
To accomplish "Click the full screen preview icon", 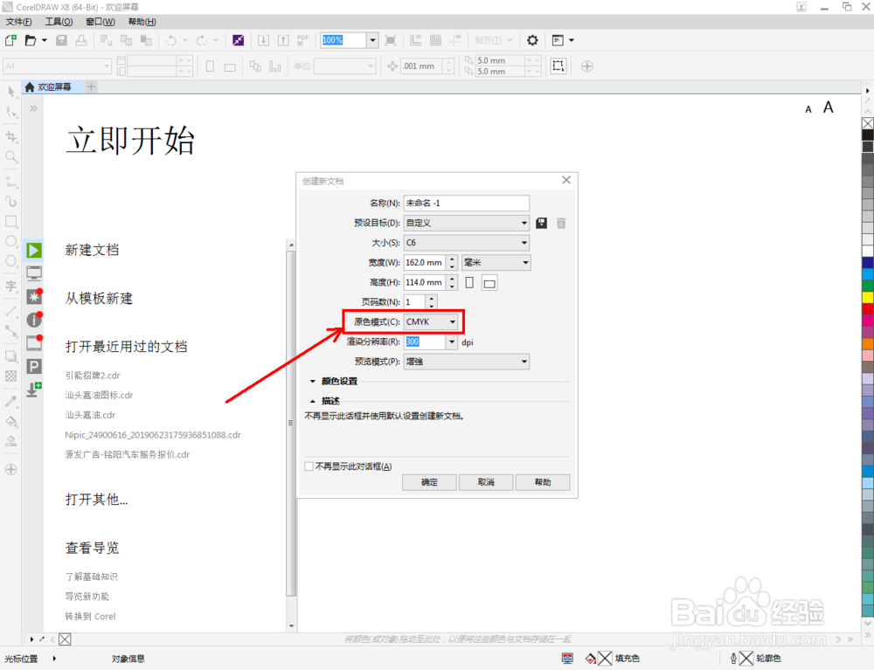I will tap(391, 40).
